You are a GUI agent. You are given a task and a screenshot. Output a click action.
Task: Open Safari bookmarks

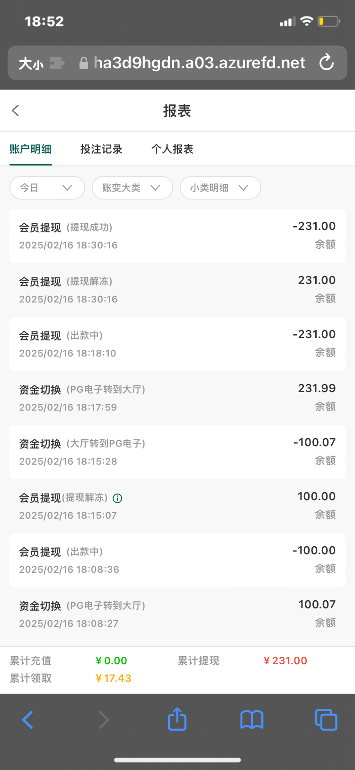point(251,719)
